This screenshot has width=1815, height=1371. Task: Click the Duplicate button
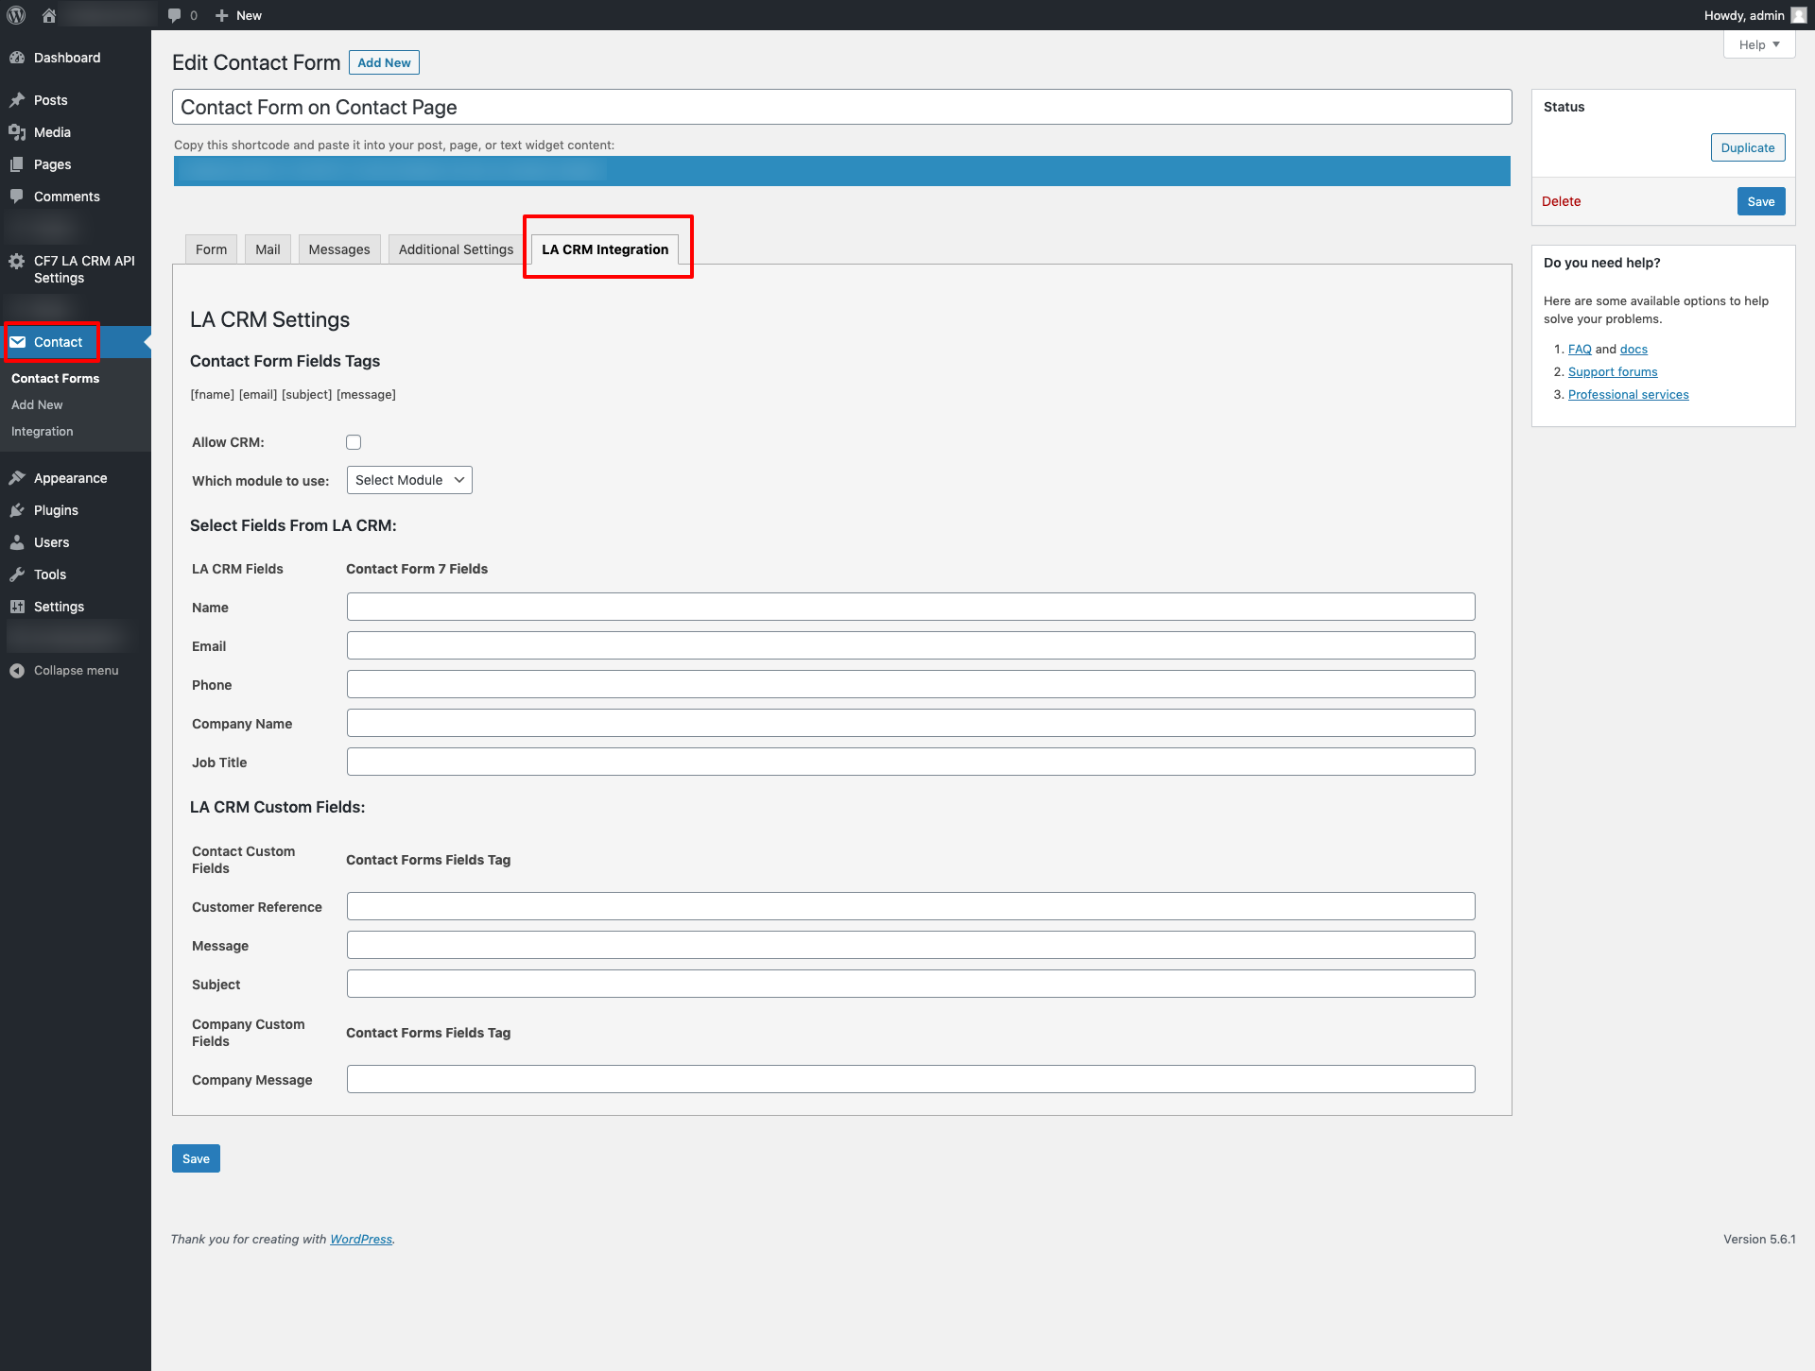pyautogui.click(x=1748, y=147)
